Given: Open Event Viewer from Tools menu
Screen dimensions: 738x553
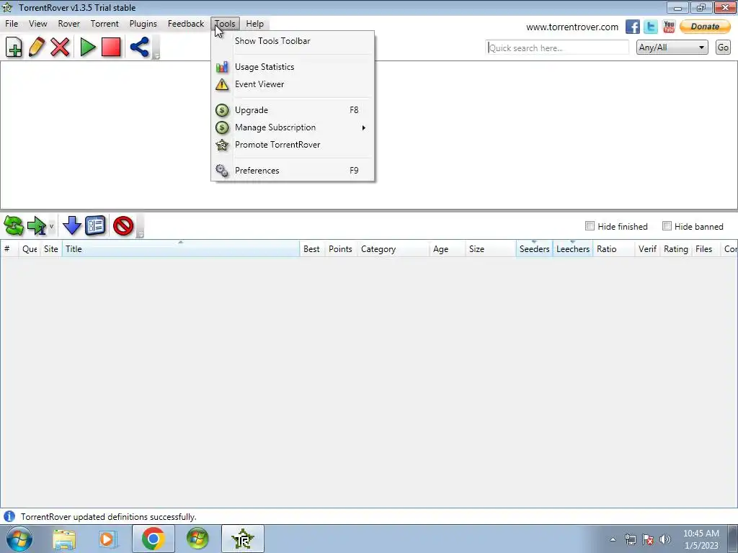Looking at the screenshot, I should [x=293, y=84].
